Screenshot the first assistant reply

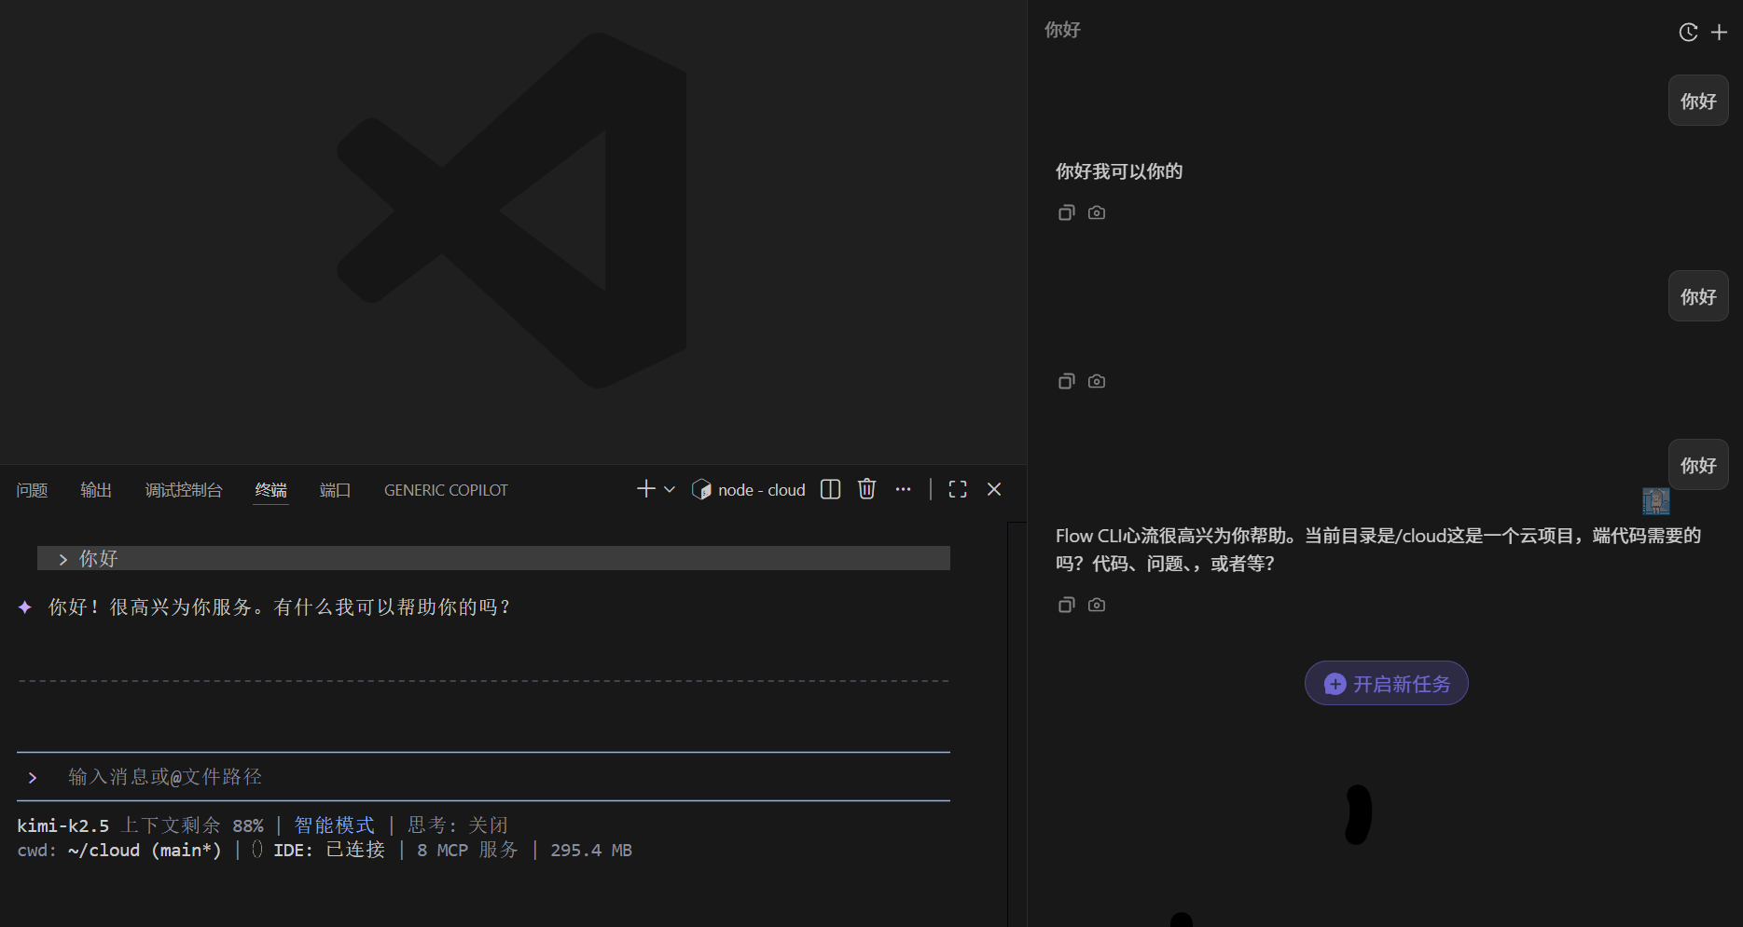click(x=1097, y=213)
